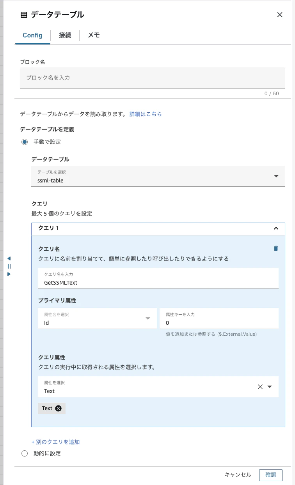295x485 pixels.
Task: Click the クエリ名 field containing GetSSMLText
Action: click(158, 278)
